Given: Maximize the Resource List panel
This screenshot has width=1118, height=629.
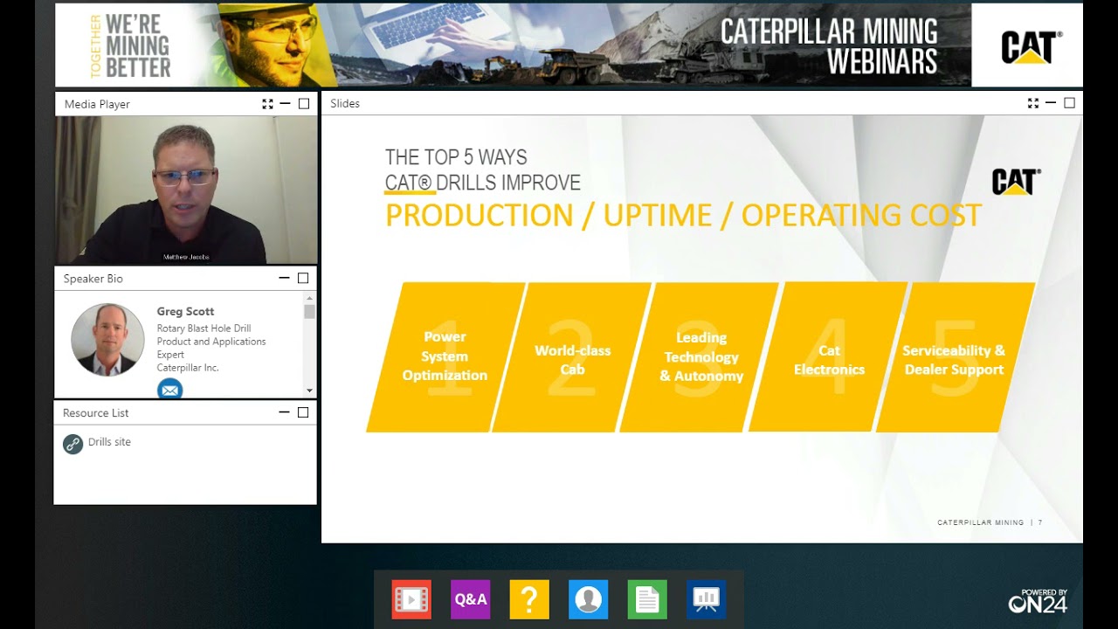Looking at the screenshot, I should pos(303,412).
